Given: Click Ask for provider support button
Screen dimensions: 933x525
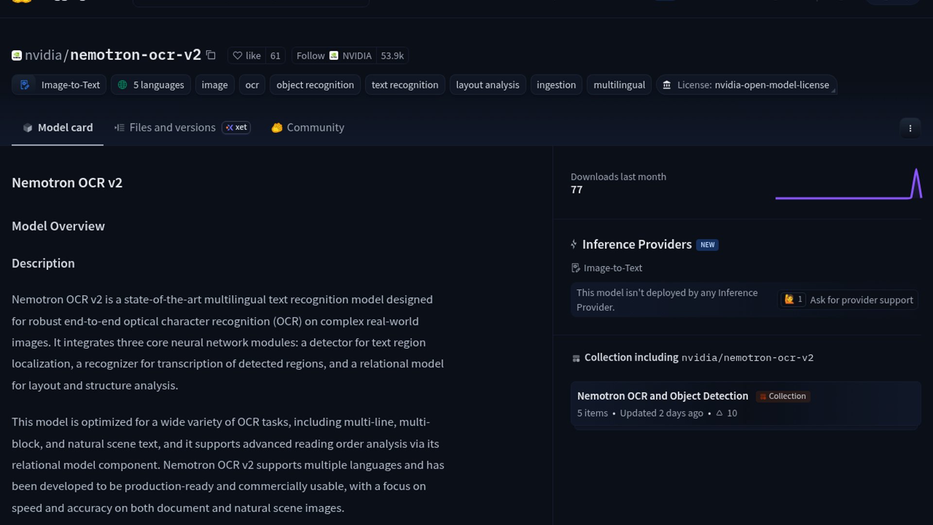Looking at the screenshot, I should pyautogui.click(x=861, y=300).
